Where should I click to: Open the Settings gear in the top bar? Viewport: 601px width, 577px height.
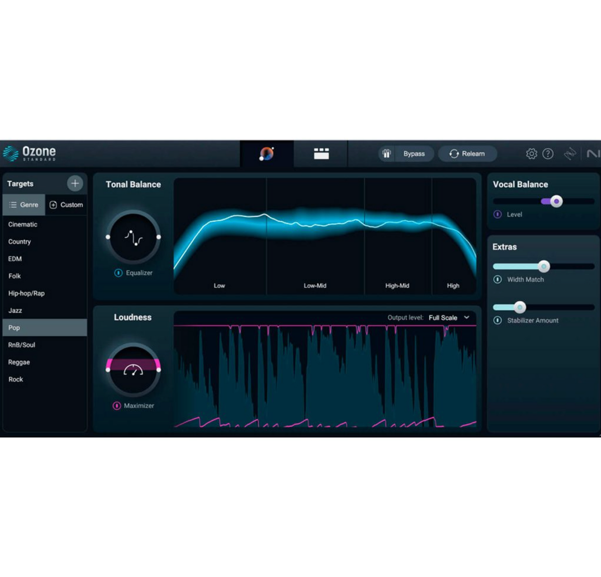point(532,153)
